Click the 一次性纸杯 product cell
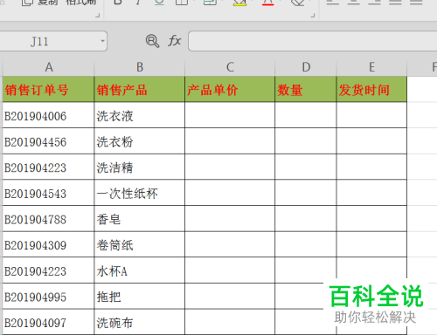 [x=140, y=193]
